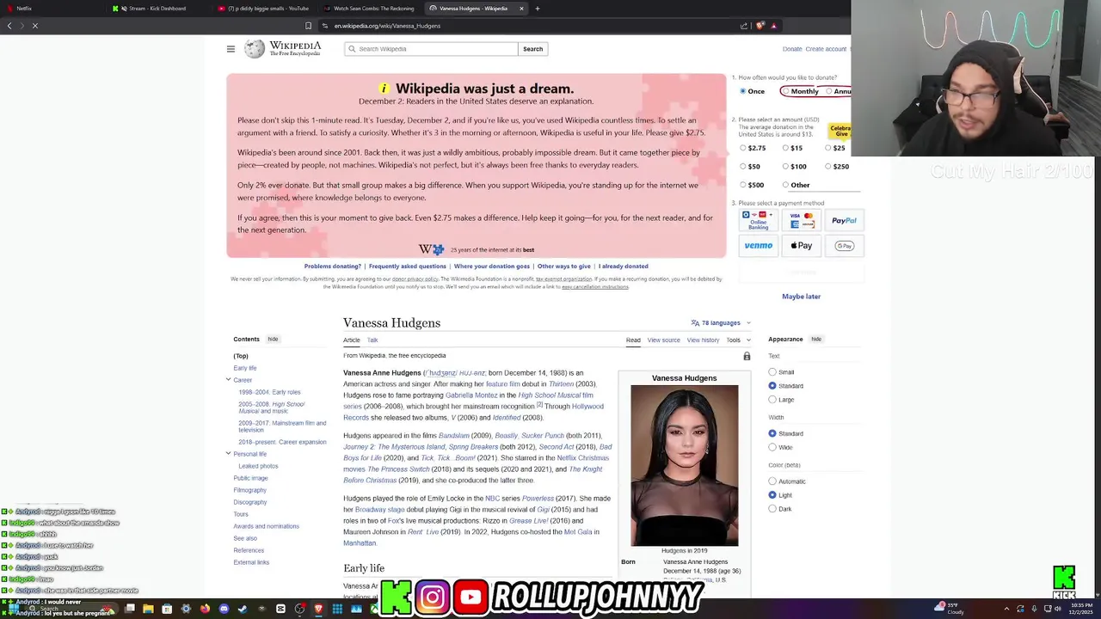Hide the Appearance panel
The width and height of the screenshot is (1101, 619).
tap(816, 340)
